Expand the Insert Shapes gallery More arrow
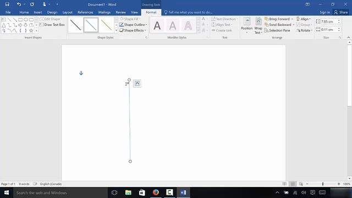Image resolution: width=352 pixels, height=198 pixels. [36, 31]
